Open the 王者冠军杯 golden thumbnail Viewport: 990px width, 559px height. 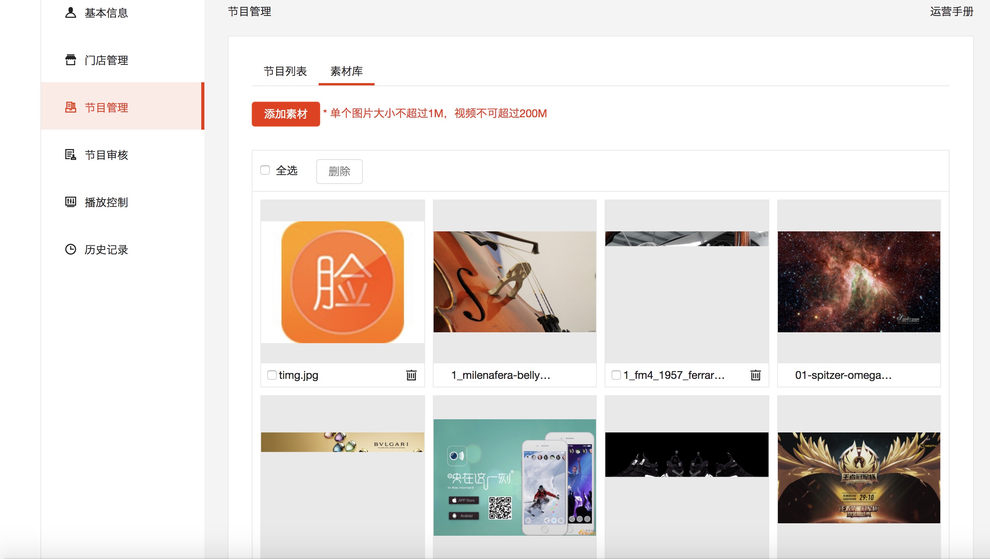click(859, 478)
